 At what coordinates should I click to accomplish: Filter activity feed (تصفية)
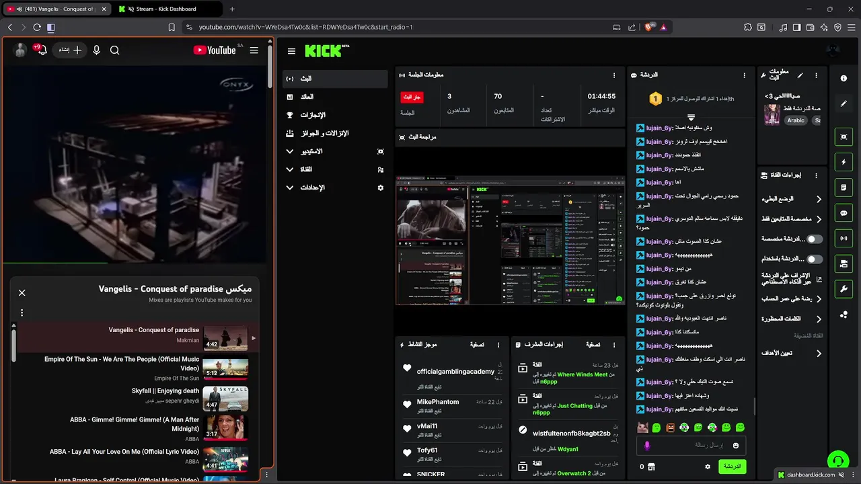click(x=477, y=345)
